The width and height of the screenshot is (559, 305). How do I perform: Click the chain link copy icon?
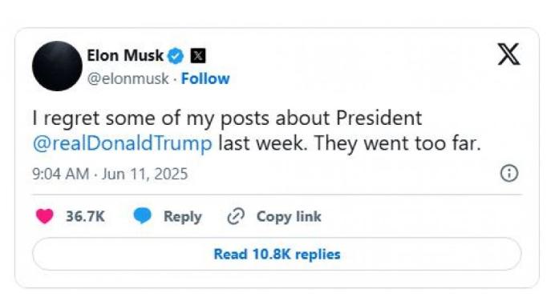tap(236, 216)
